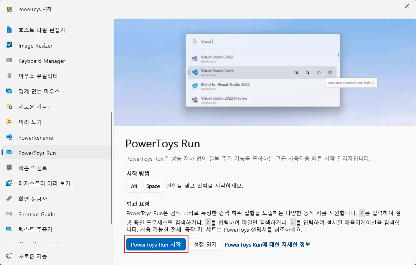Click 설정 열기 button
The image size is (416, 265).
tap(205, 244)
